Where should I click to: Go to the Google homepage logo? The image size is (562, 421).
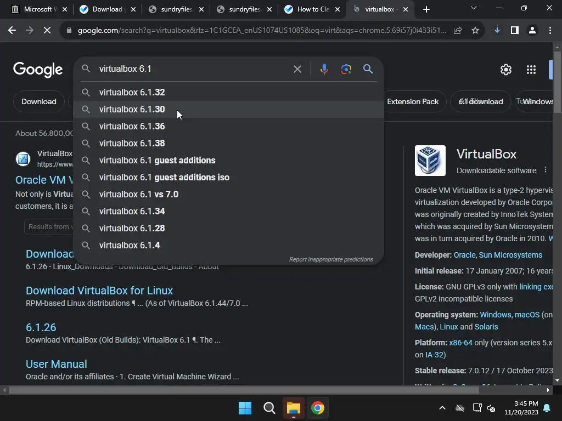pos(38,70)
